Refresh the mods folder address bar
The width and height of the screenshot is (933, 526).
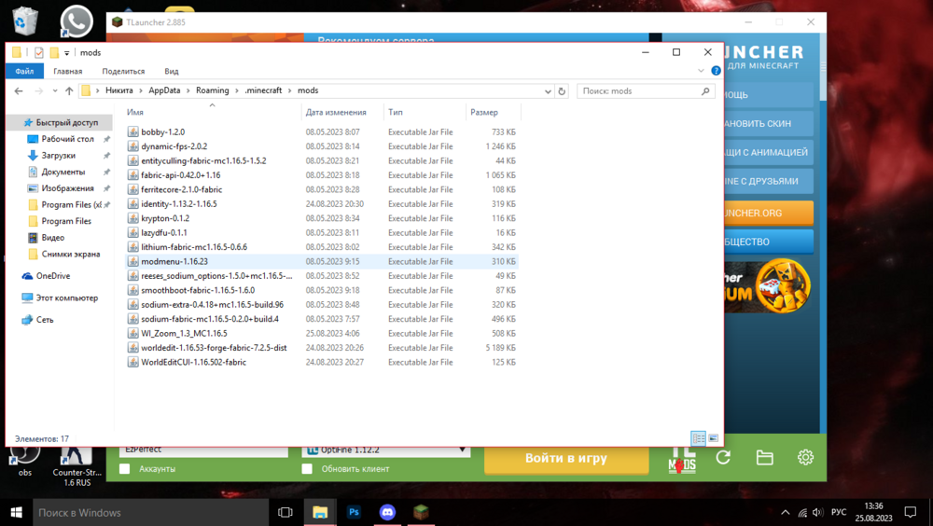[562, 91]
